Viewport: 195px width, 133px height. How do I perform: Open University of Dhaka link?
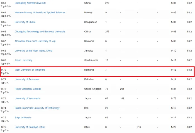pyautogui.click(x=25, y=22)
